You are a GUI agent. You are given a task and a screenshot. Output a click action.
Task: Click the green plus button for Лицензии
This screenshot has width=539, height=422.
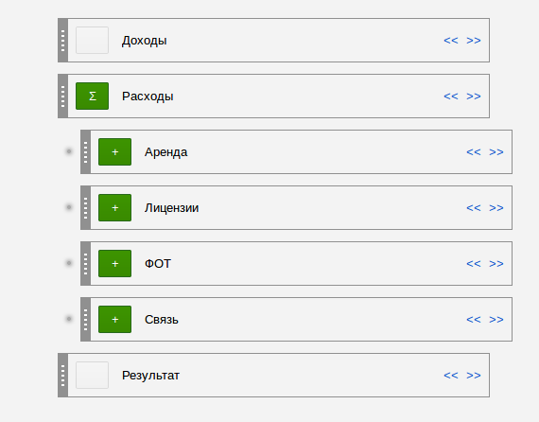(x=114, y=207)
